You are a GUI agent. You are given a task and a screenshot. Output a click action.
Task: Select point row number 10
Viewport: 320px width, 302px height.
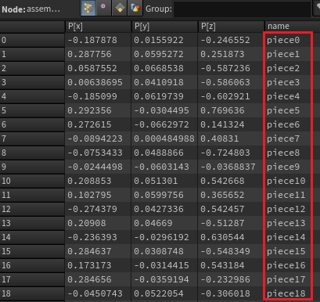pyautogui.click(x=32, y=181)
